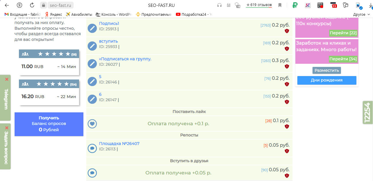Viewport: 373px width, 181px height.
Task: Open the Дни рождения button
Action: 327,80
